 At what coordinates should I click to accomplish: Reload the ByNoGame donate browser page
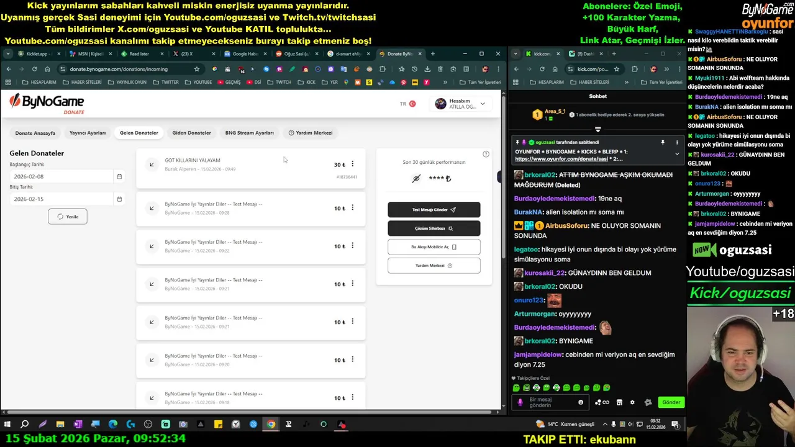pyautogui.click(x=34, y=69)
